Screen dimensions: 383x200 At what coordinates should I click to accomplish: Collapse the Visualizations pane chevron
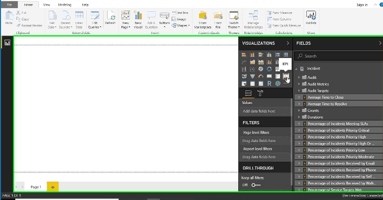tap(288, 43)
